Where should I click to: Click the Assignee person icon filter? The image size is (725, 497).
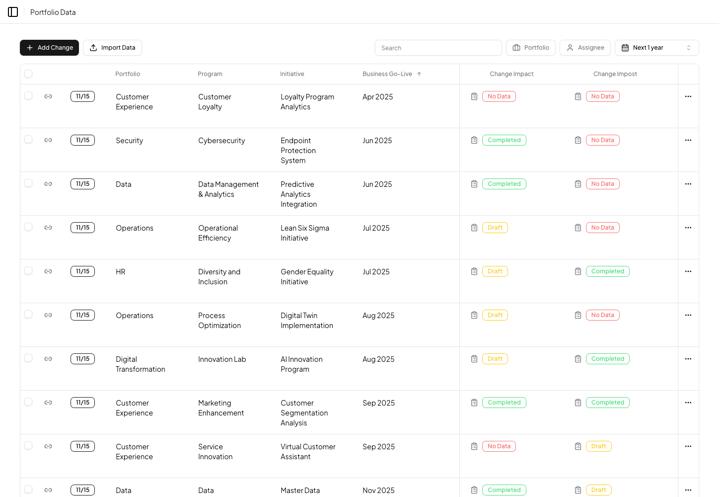pos(570,48)
